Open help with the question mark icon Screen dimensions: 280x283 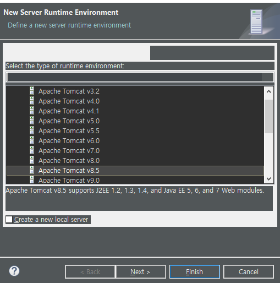(14, 271)
